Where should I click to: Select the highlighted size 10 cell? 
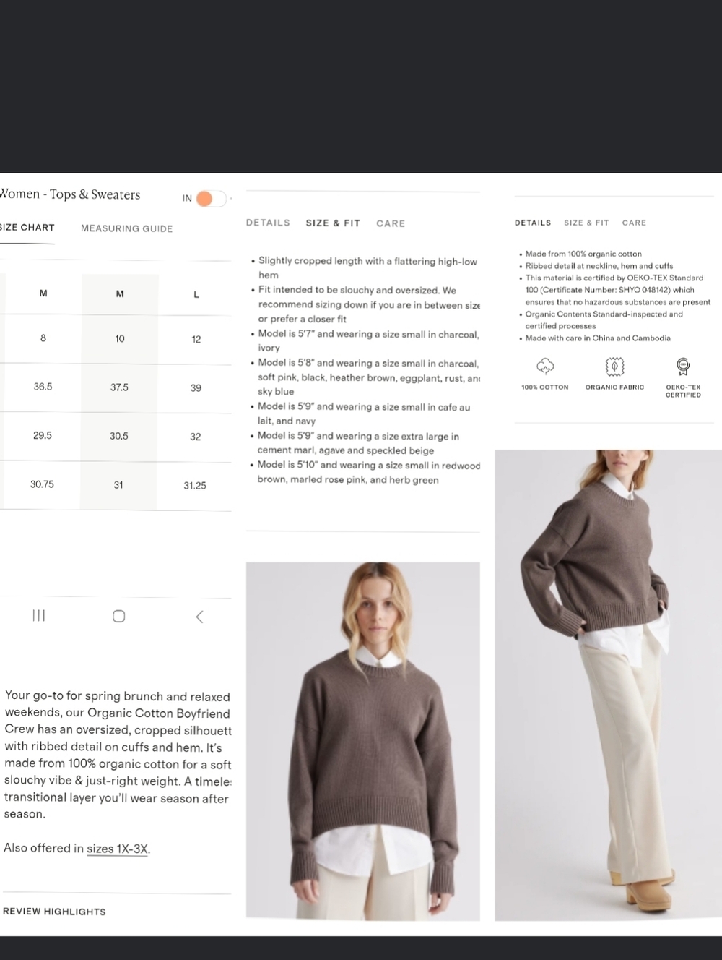pos(119,338)
